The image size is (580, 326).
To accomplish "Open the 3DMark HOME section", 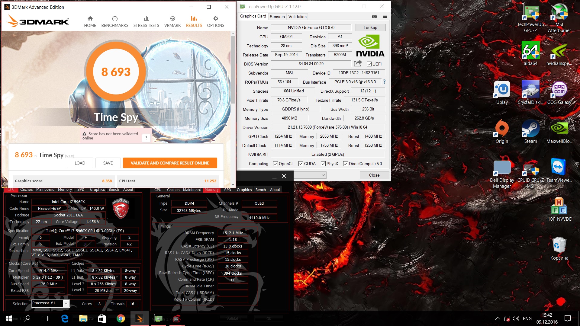I will tap(90, 22).
